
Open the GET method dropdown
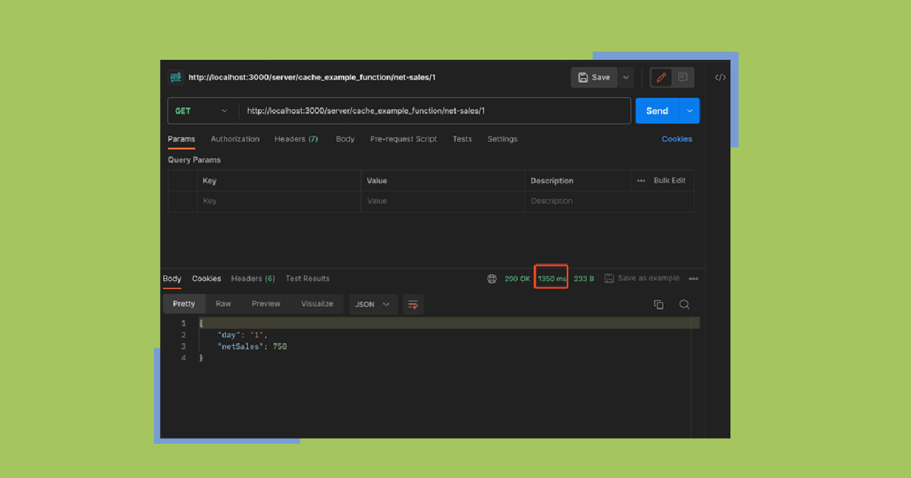(201, 111)
